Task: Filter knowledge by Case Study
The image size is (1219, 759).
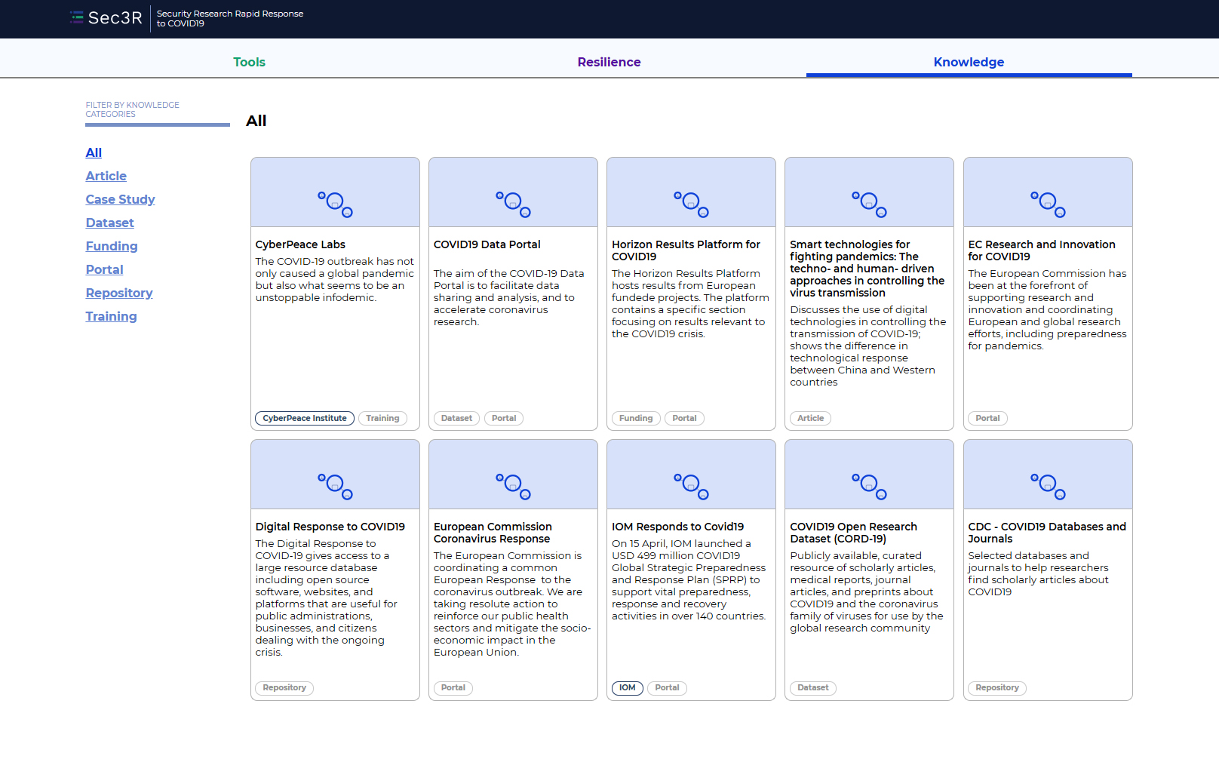Action: 120,199
